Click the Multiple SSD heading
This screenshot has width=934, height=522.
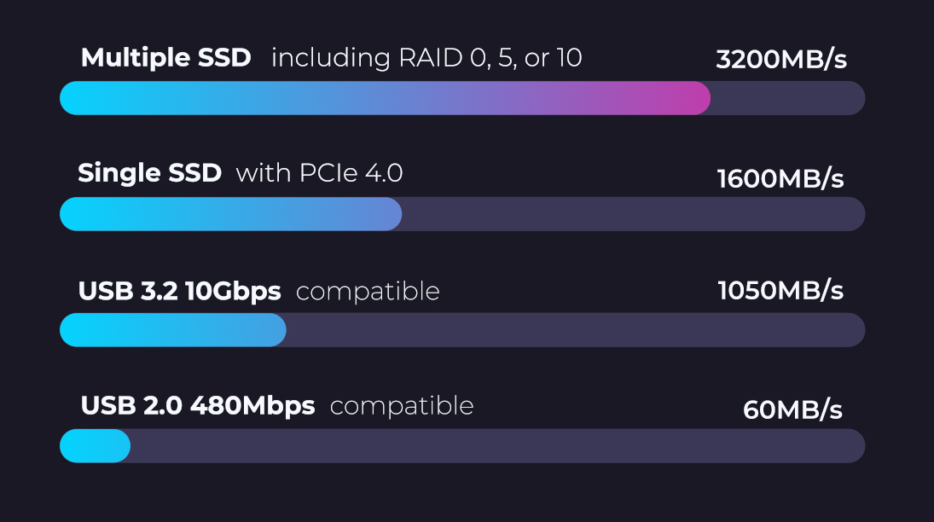(165, 58)
